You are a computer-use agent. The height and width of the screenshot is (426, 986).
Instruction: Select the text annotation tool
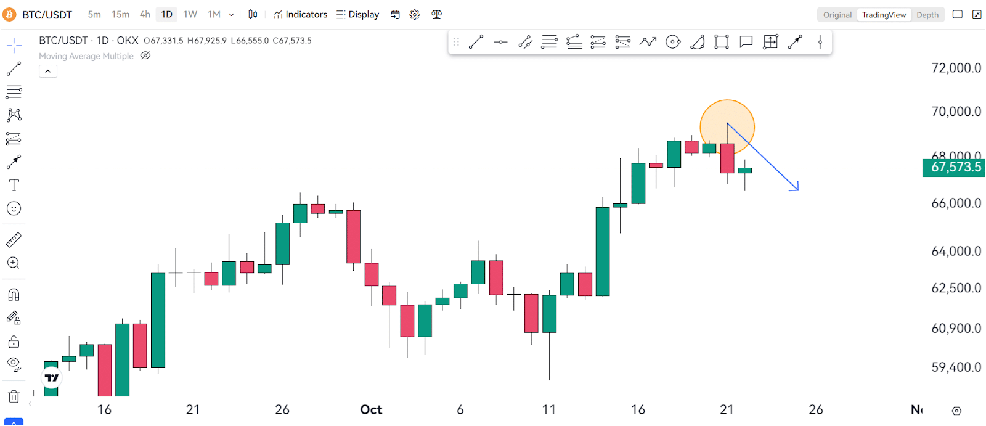pyautogui.click(x=14, y=185)
